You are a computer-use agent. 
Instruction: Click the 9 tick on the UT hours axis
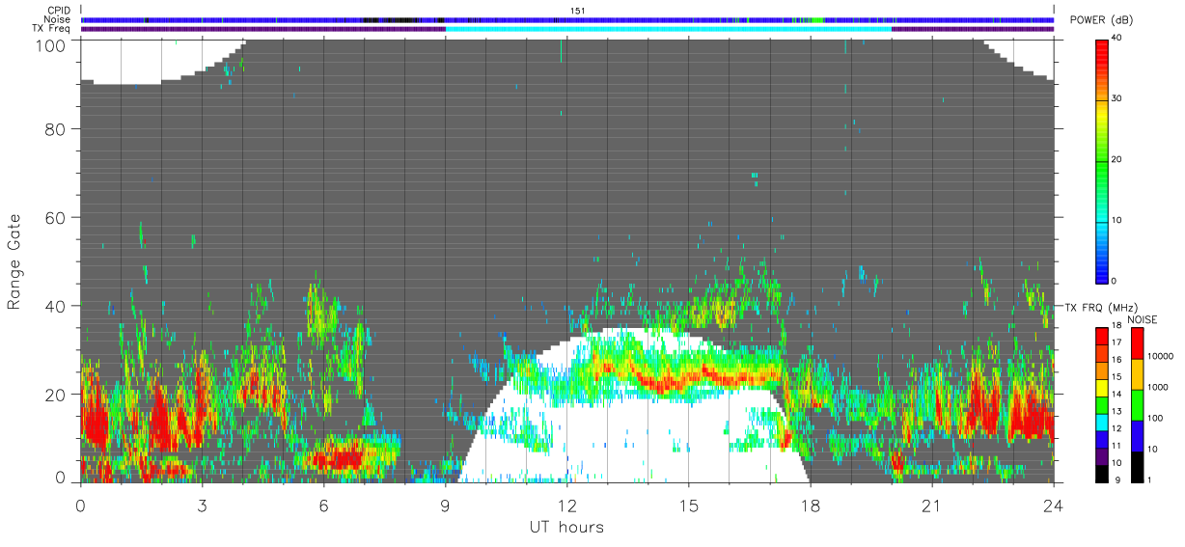point(446,505)
